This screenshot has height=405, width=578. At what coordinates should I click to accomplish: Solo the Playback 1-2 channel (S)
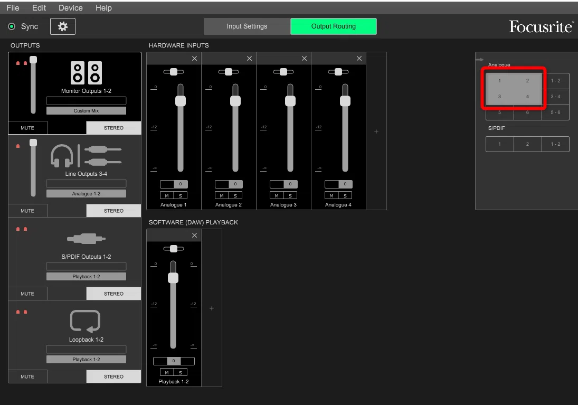point(181,372)
